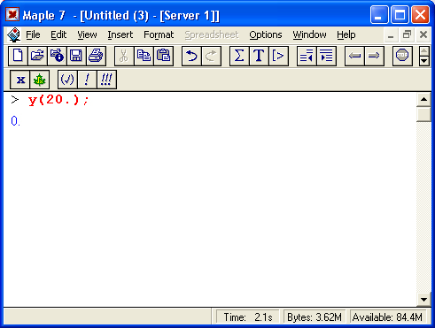Insert text with the T icon

(259, 56)
